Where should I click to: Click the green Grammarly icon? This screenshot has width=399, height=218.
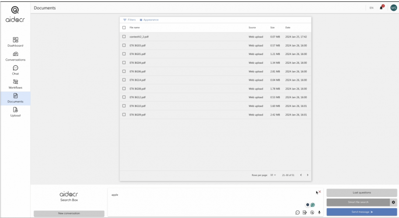coord(313,205)
